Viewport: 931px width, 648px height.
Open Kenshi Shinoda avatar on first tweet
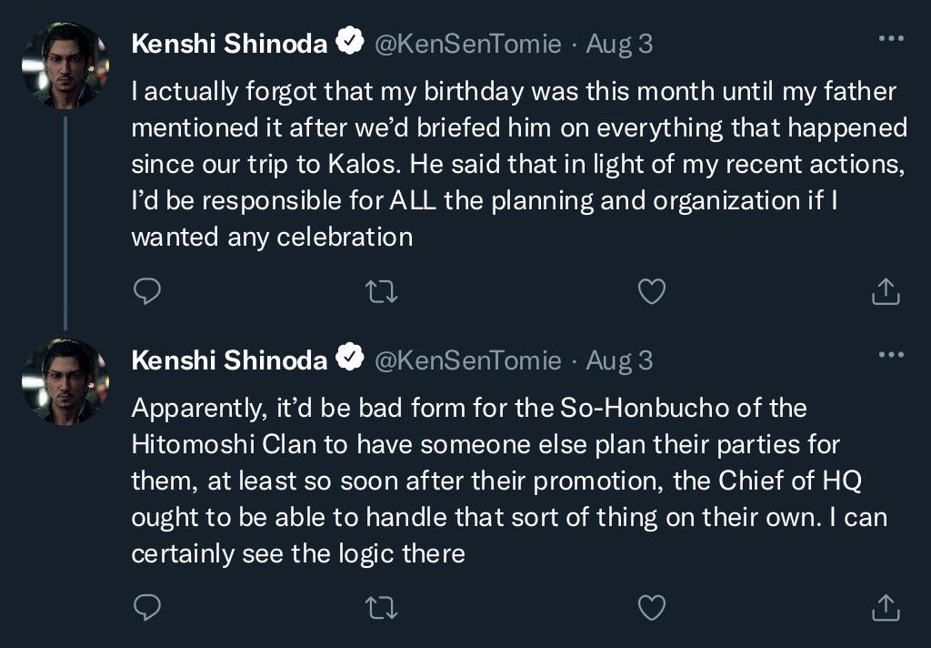click(x=65, y=66)
